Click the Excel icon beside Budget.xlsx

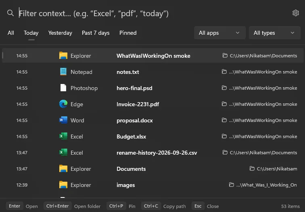pyautogui.click(x=63, y=136)
